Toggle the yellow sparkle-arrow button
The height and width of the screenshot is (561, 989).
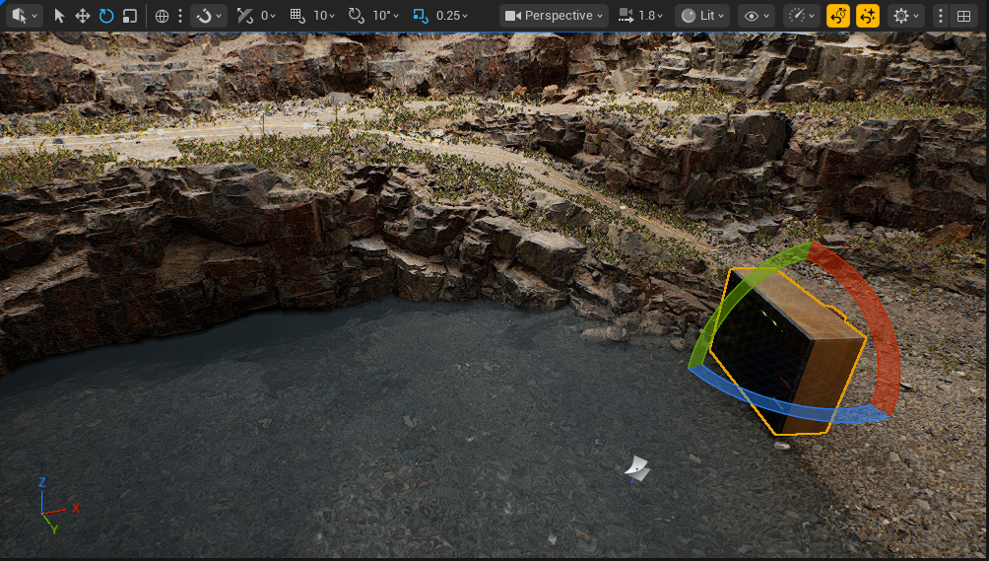point(868,16)
